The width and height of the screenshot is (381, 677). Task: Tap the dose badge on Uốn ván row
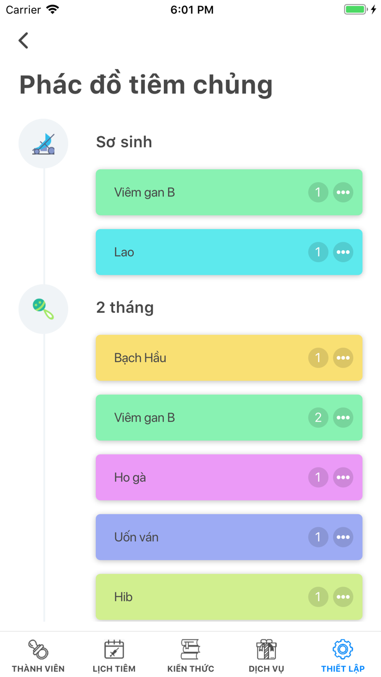pos(318,537)
